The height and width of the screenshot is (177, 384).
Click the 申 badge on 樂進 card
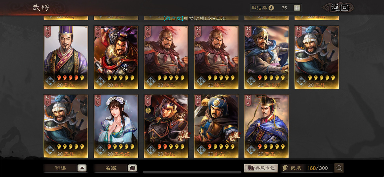coord(148,111)
